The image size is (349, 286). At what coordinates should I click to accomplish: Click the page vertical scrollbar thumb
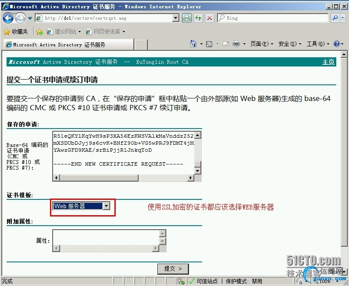pos(344,152)
